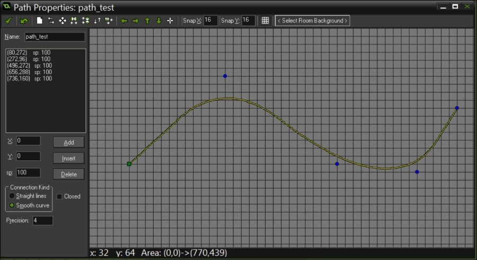
Task: Click the green checkmark OK icon
Action: tap(8, 21)
